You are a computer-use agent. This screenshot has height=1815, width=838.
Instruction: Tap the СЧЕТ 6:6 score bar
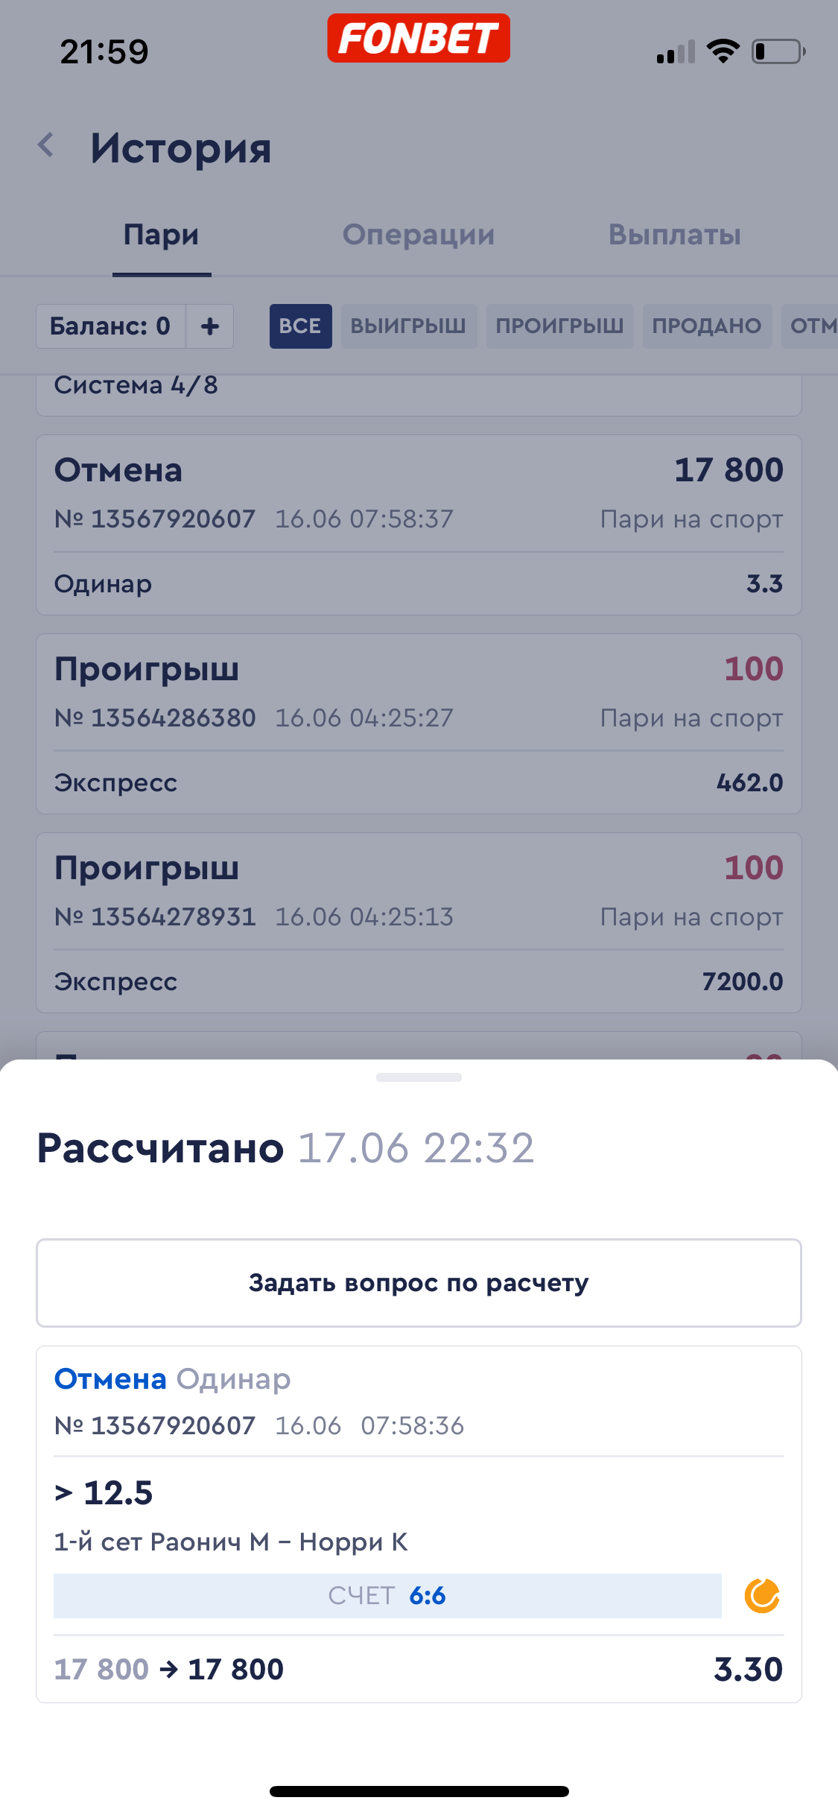click(387, 1596)
